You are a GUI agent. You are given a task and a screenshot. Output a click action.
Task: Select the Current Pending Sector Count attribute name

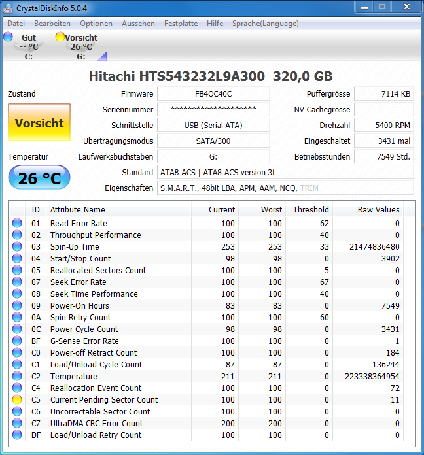tap(104, 400)
